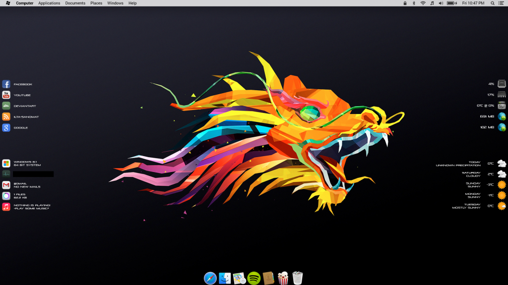Expand the notification list icon in menu bar

coord(501,3)
